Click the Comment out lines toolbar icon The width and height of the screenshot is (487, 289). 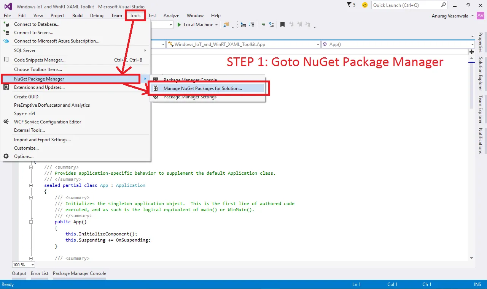(x=263, y=25)
